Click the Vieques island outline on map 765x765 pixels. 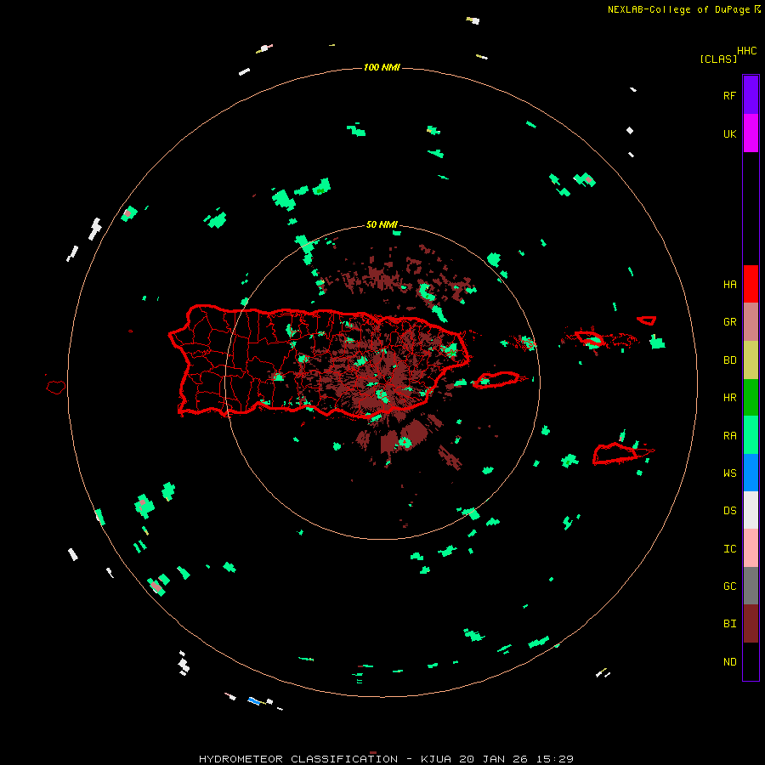click(x=496, y=380)
